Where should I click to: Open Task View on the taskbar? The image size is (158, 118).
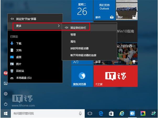(90, 113)
